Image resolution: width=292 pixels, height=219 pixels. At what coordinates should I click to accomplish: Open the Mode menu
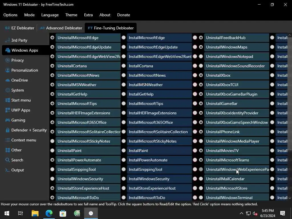point(29,15)
